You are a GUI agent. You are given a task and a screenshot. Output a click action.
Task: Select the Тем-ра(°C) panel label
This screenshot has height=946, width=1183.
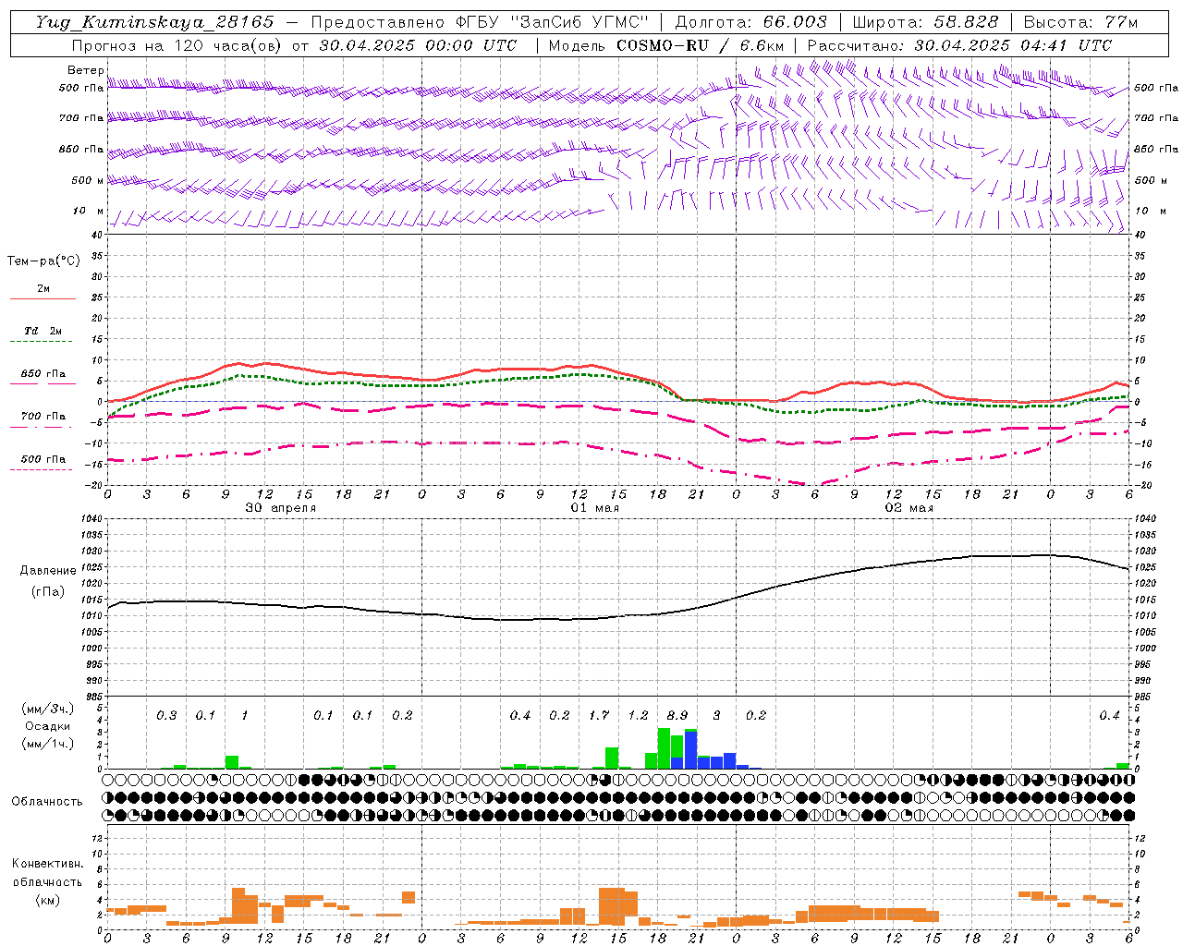[x=43, y=261]
